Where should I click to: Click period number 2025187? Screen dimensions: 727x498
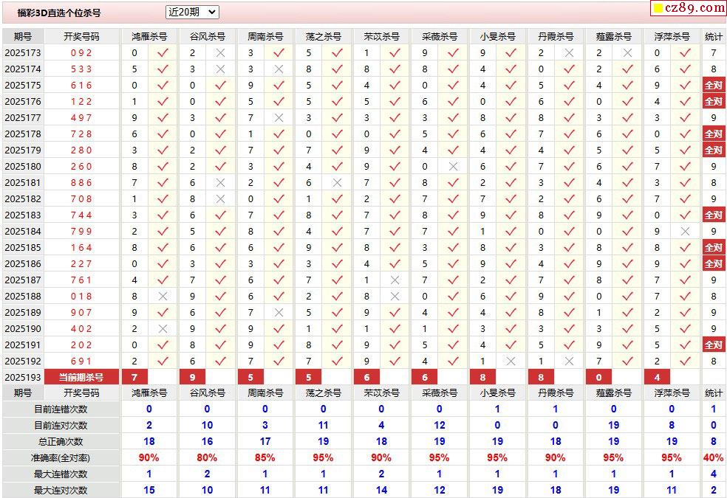[23, 280]
